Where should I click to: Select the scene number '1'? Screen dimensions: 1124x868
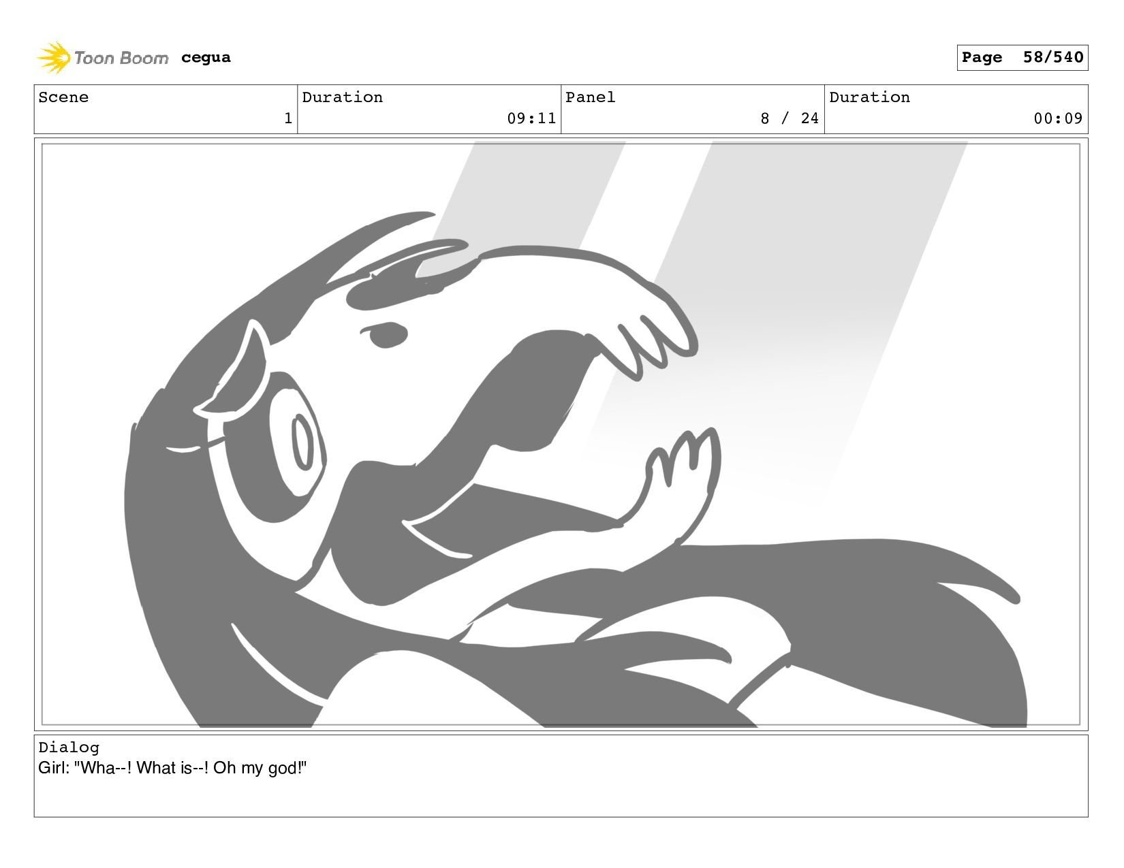(x=288, y=118)
